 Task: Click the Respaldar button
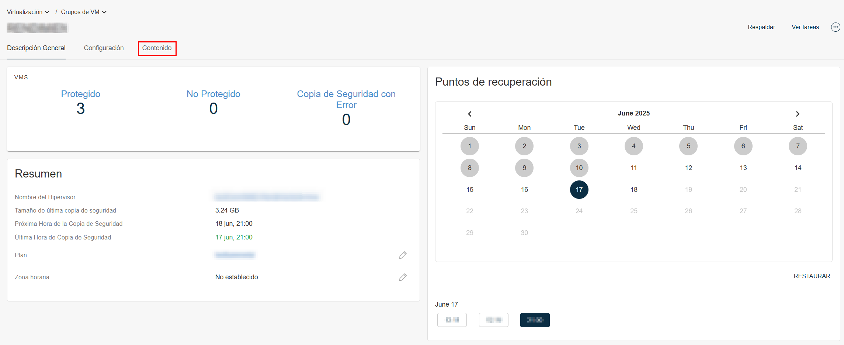tap(761, 27)
